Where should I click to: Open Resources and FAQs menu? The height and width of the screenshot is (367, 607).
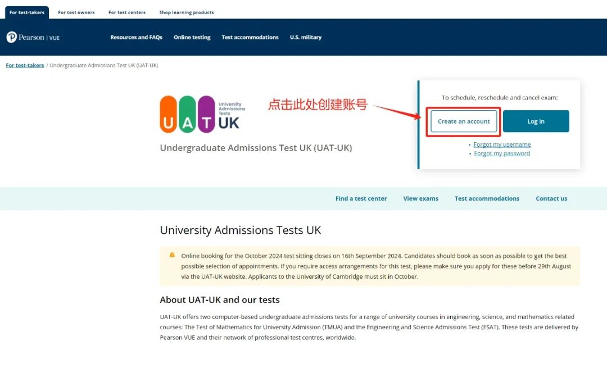point(136,37)
